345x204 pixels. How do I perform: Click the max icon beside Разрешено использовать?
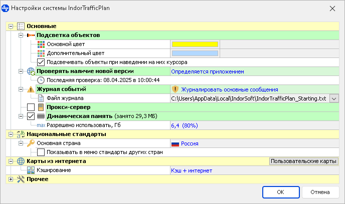coord(41,125)
